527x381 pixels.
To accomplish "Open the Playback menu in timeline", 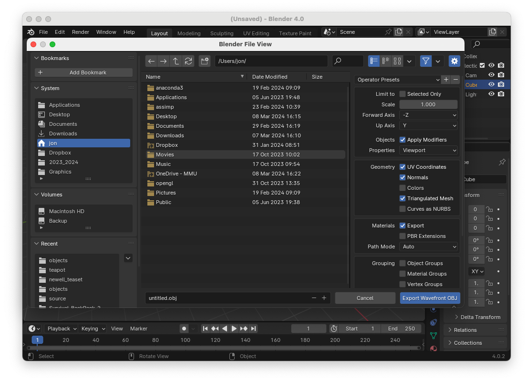I will tap(62, 329).
